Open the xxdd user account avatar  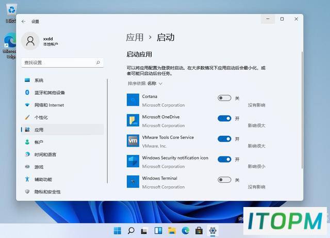coord(30,41)
